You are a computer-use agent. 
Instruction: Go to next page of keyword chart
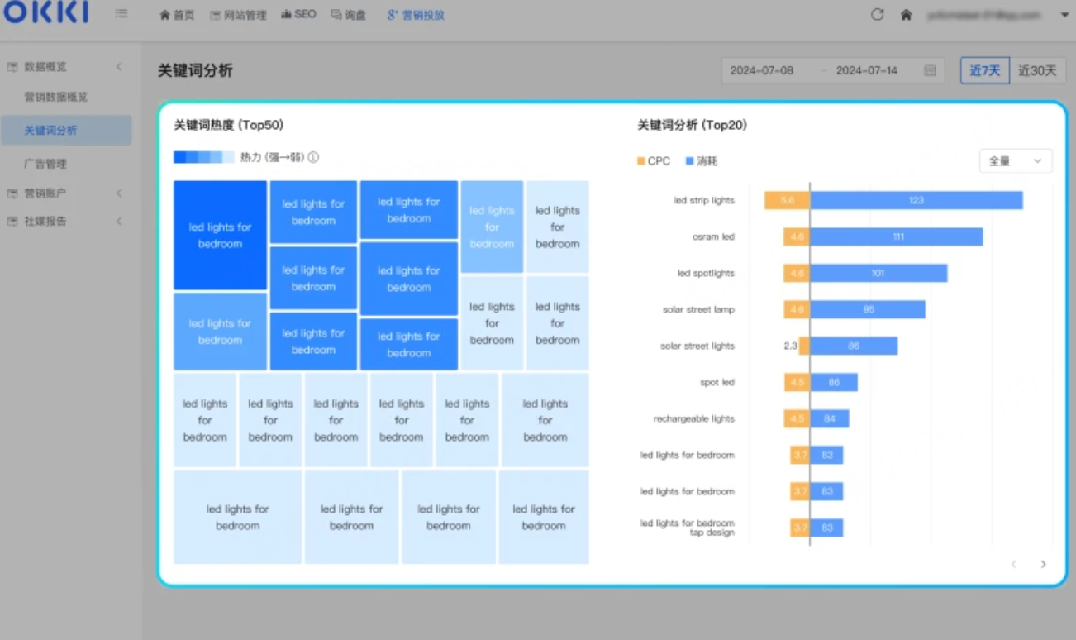pyautogui.click(x=1043, y=564)
